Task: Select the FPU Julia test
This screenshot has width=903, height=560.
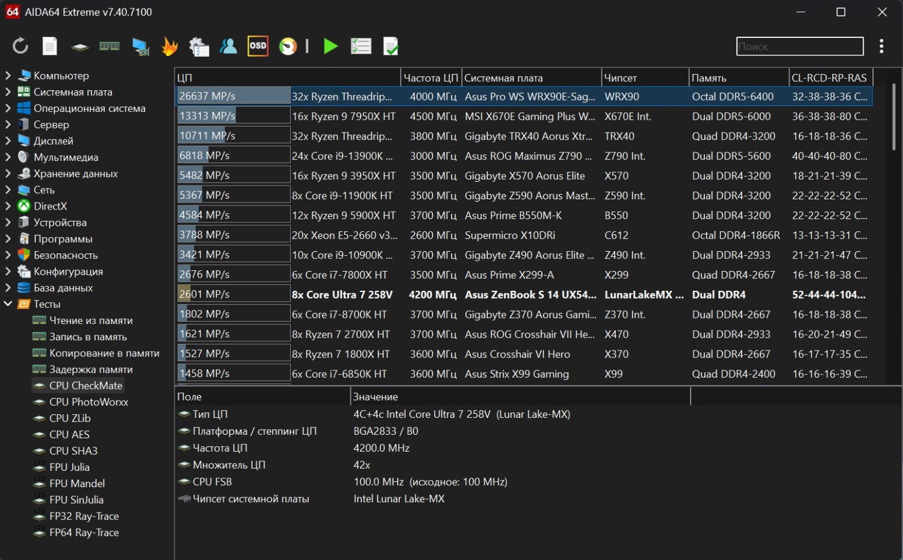Action: pos(69,467)
